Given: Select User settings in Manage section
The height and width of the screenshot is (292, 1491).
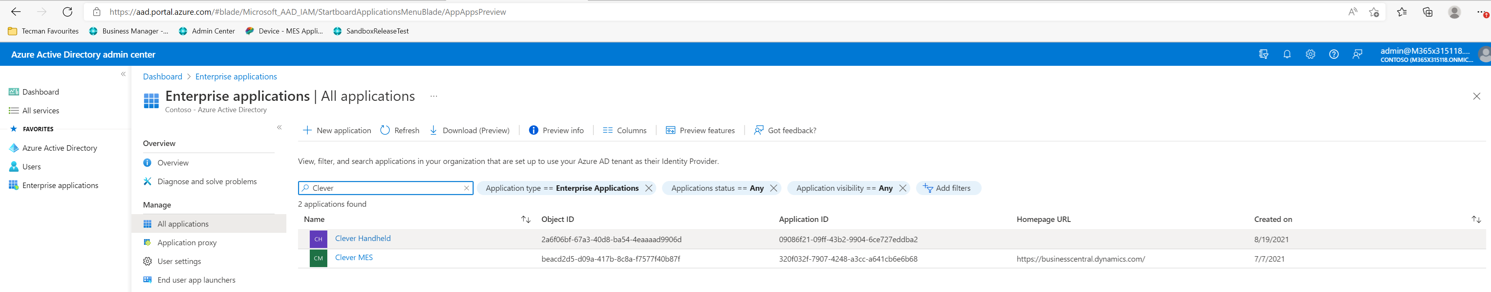Looking at the screenshot, I should [179, 261].
